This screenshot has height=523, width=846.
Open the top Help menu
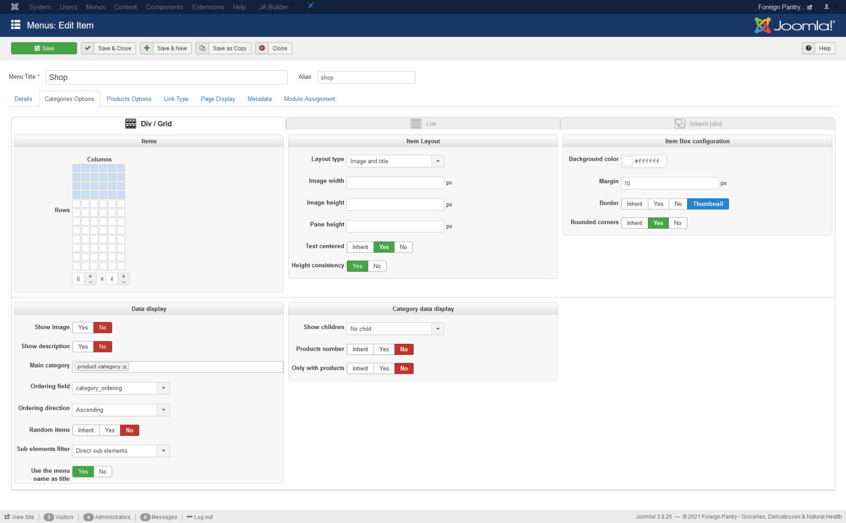click(239, 7)
